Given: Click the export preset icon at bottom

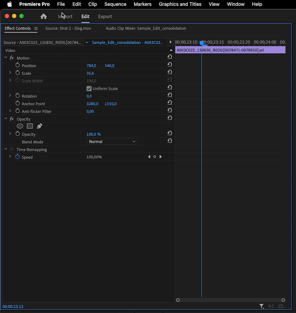Looking at the screenshot, I should 281,306.
